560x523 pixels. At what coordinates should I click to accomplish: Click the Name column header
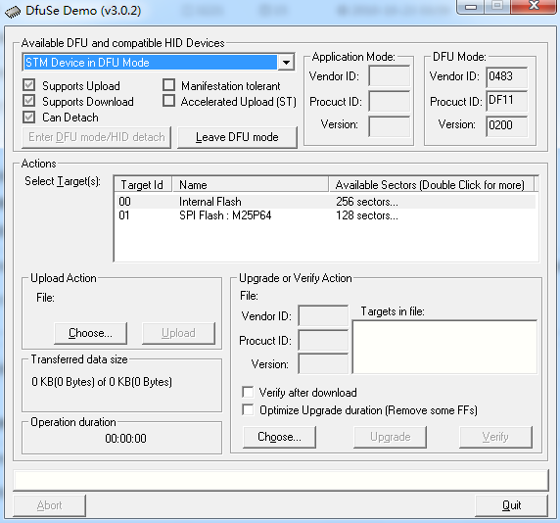[x=251, y=185]
